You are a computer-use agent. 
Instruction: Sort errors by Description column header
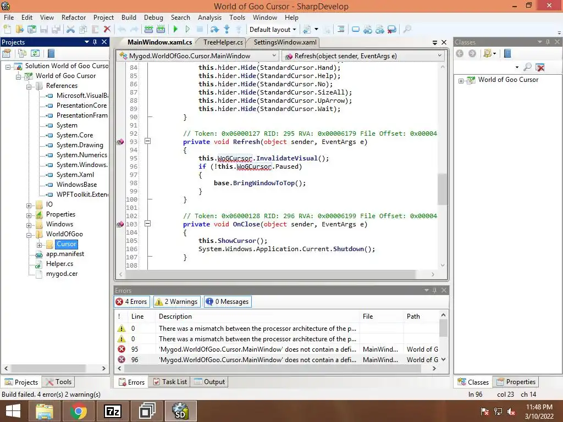(x=258, y=316)
